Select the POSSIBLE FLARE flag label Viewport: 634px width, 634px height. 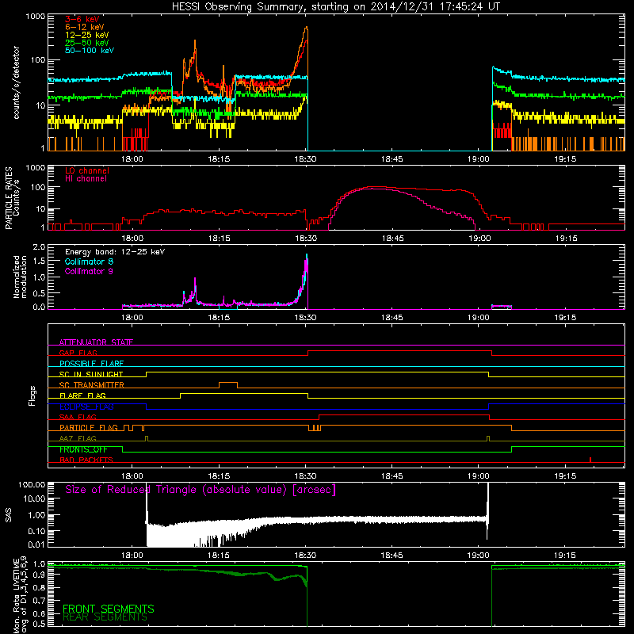(91, 364)
